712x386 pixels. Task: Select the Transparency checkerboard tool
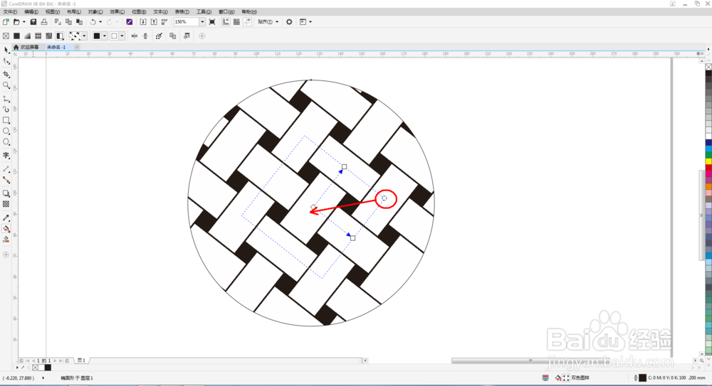(x=6, y=204)
